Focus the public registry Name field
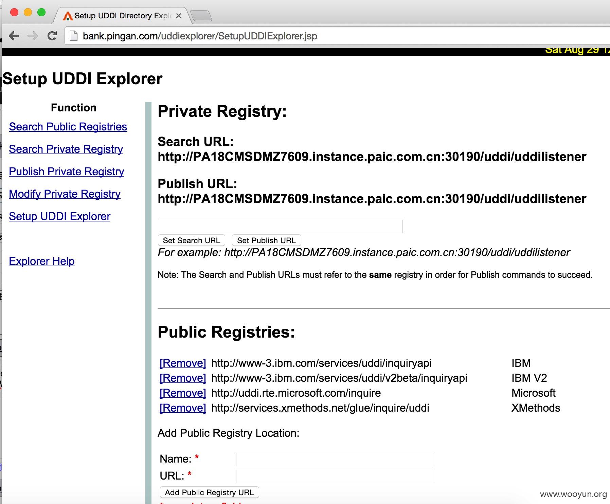This screenshot has width=610, height=504. click(335, 460)
